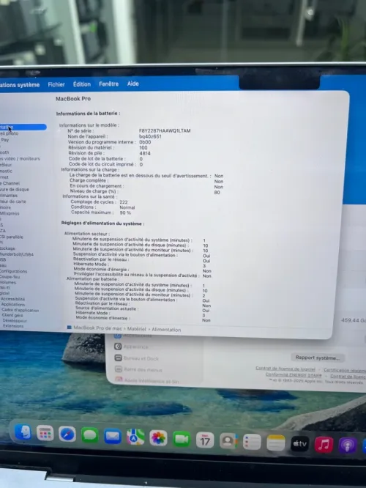Click the computer icon in path bar

[70, 327]
